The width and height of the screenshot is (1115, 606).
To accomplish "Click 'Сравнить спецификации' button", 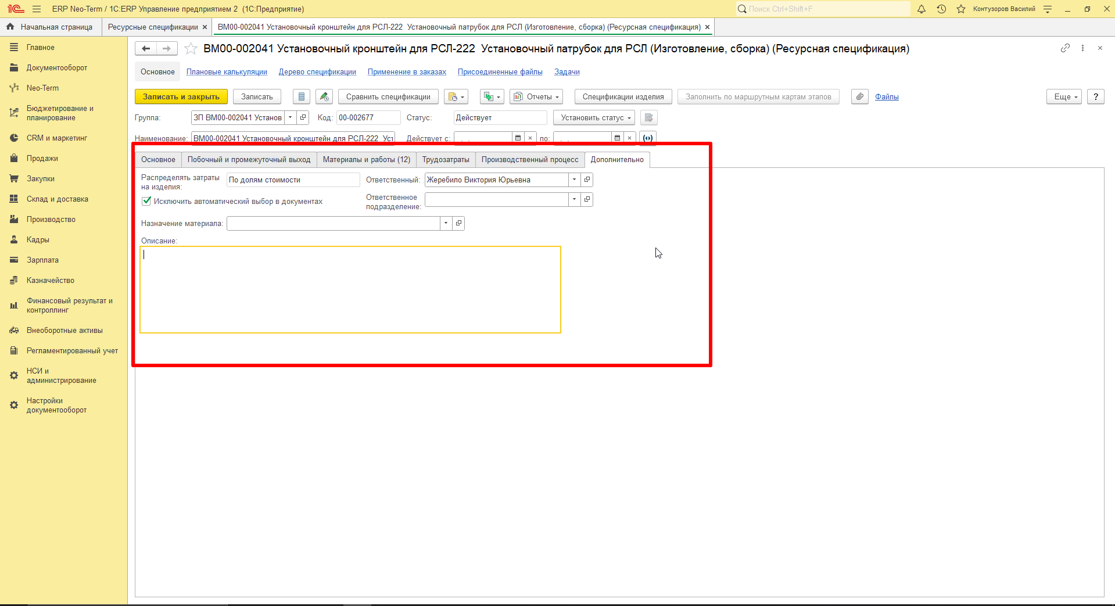I will (x=388, y=96).
